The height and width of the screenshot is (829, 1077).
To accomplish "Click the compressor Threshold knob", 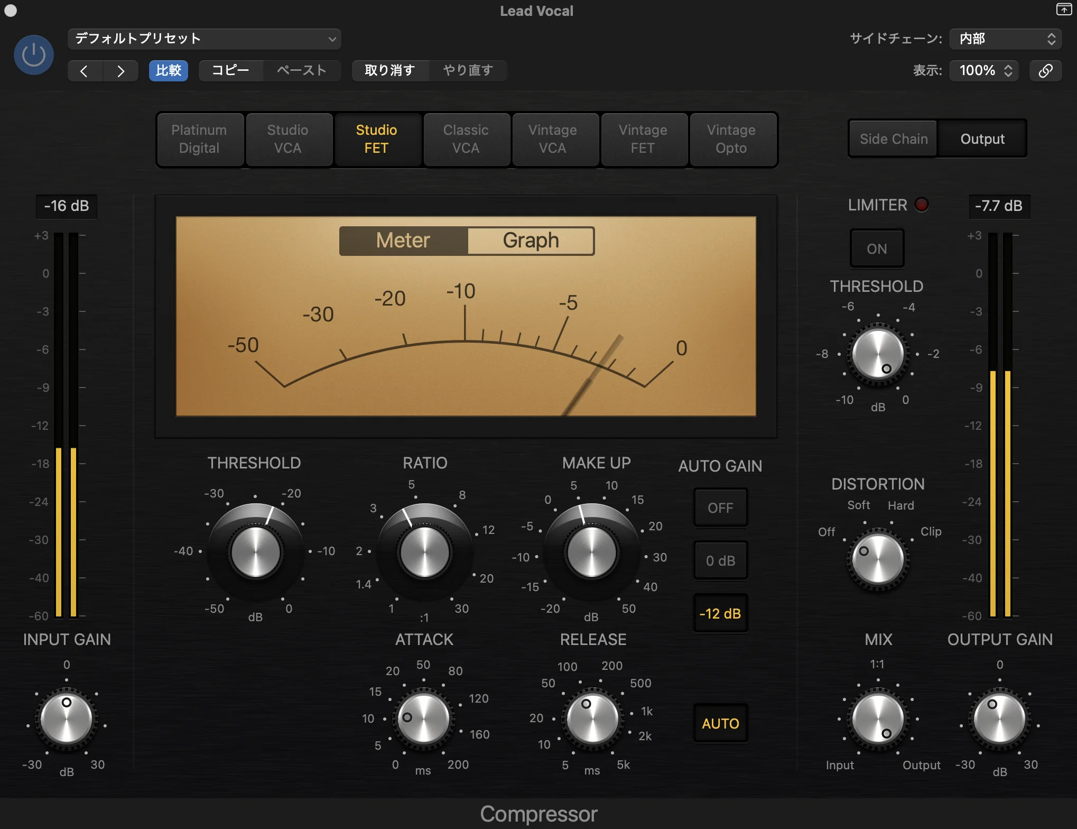I will coord(255,552).
